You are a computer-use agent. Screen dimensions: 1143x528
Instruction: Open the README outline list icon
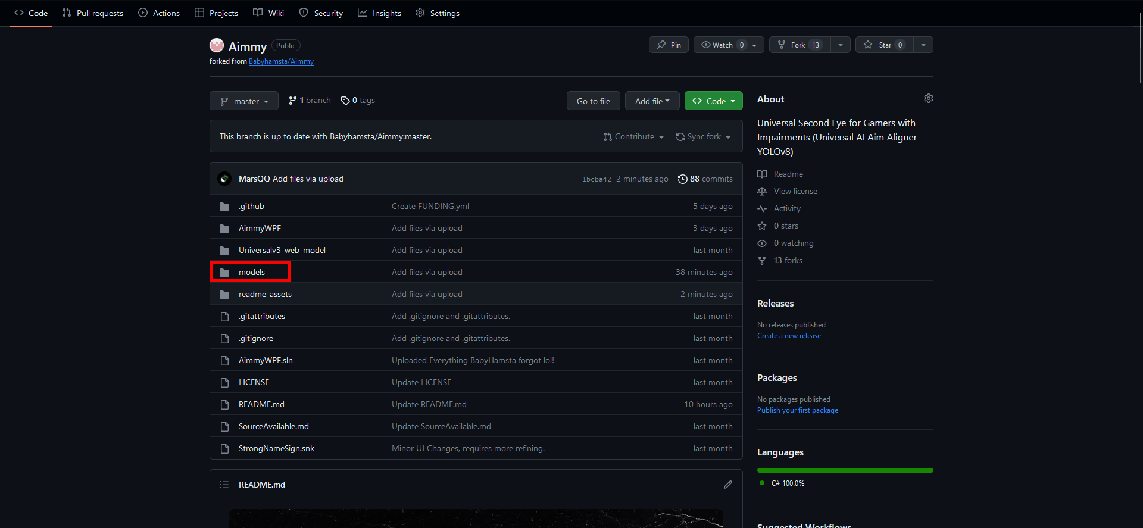(x=224, y=485)
